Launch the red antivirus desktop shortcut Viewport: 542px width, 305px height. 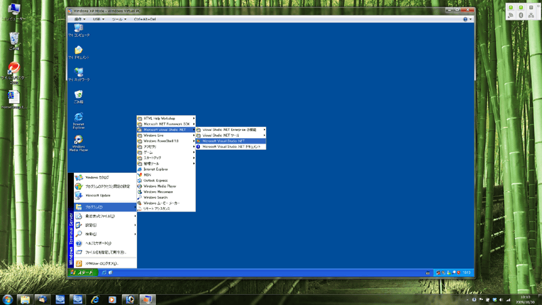click(14, 73)
